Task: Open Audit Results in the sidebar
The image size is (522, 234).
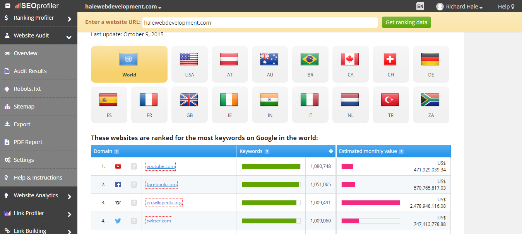Action: point(30,71)
